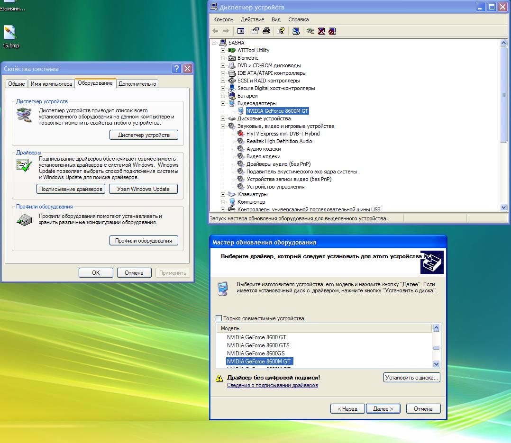Expand the Клавиатуры node
The height and width of the screenshot is (443, 511).
coord(223,194)
